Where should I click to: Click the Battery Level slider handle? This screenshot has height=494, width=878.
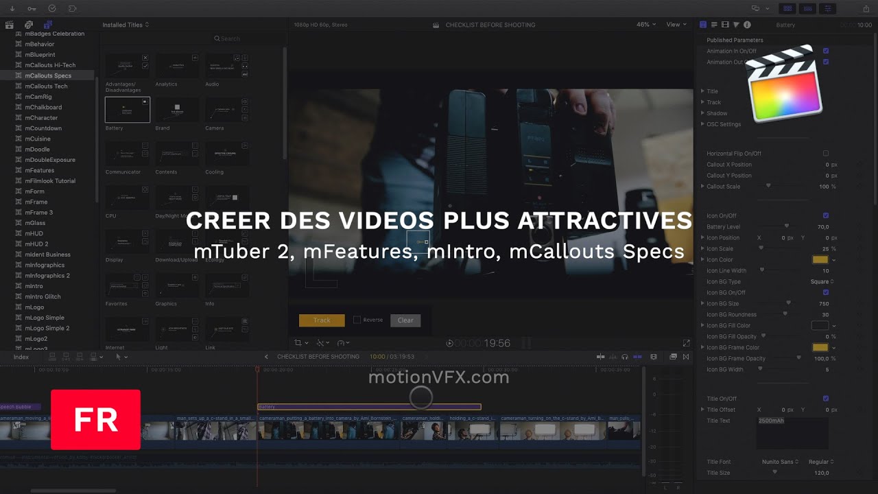786,226
